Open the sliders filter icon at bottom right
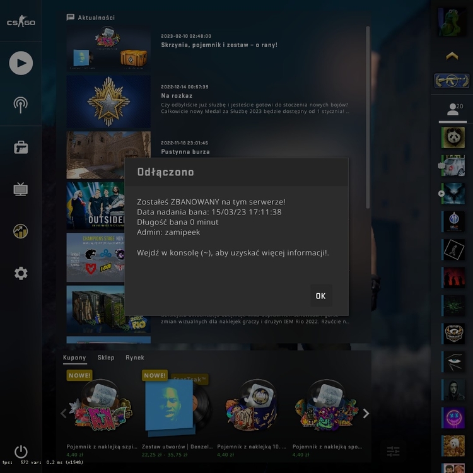 393,452
